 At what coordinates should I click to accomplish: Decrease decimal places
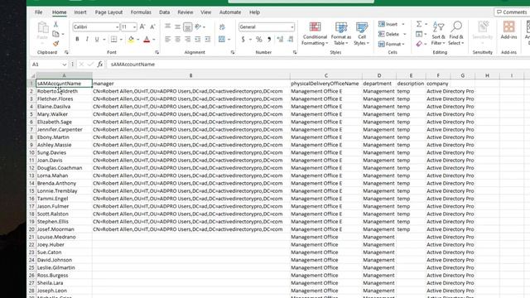pos(291,40)
